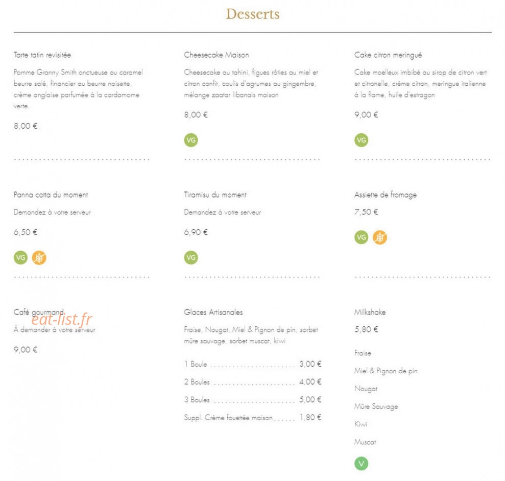The image size is (505, 481).
Task: Choose the Fraise milkshake flavor
Action: [363, 353]
